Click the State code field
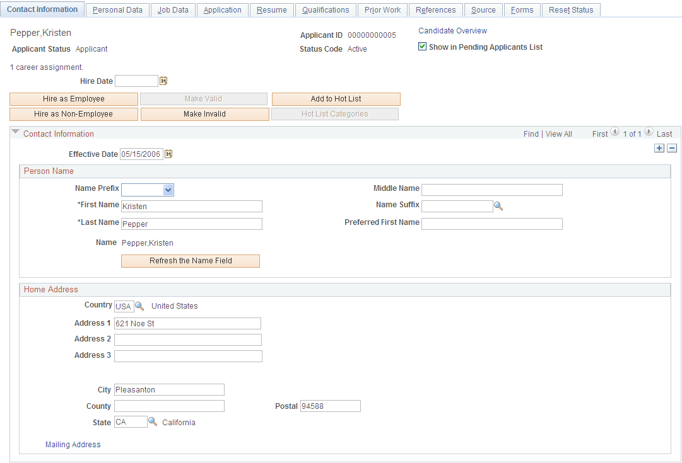Viewport: 682px width, 463px height. pos(131,421)
